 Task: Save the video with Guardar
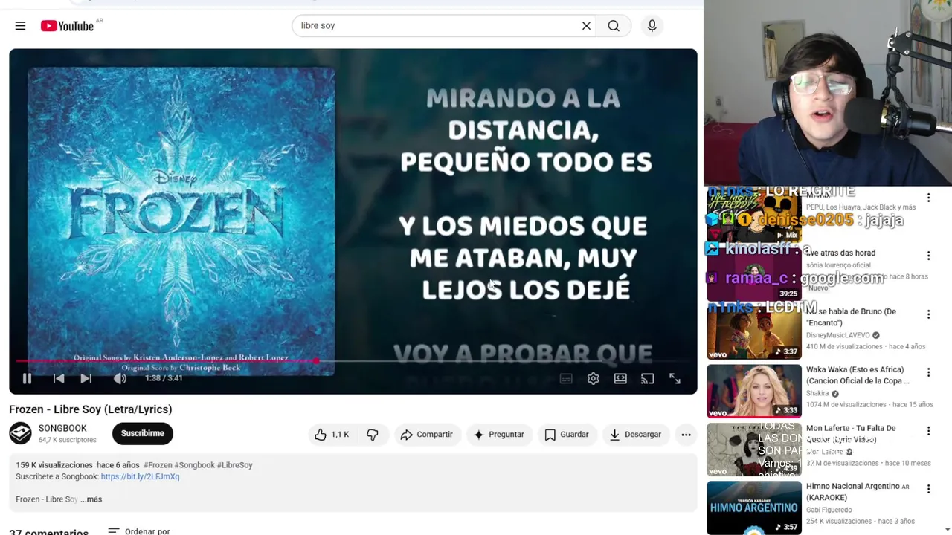coord(567,435)
